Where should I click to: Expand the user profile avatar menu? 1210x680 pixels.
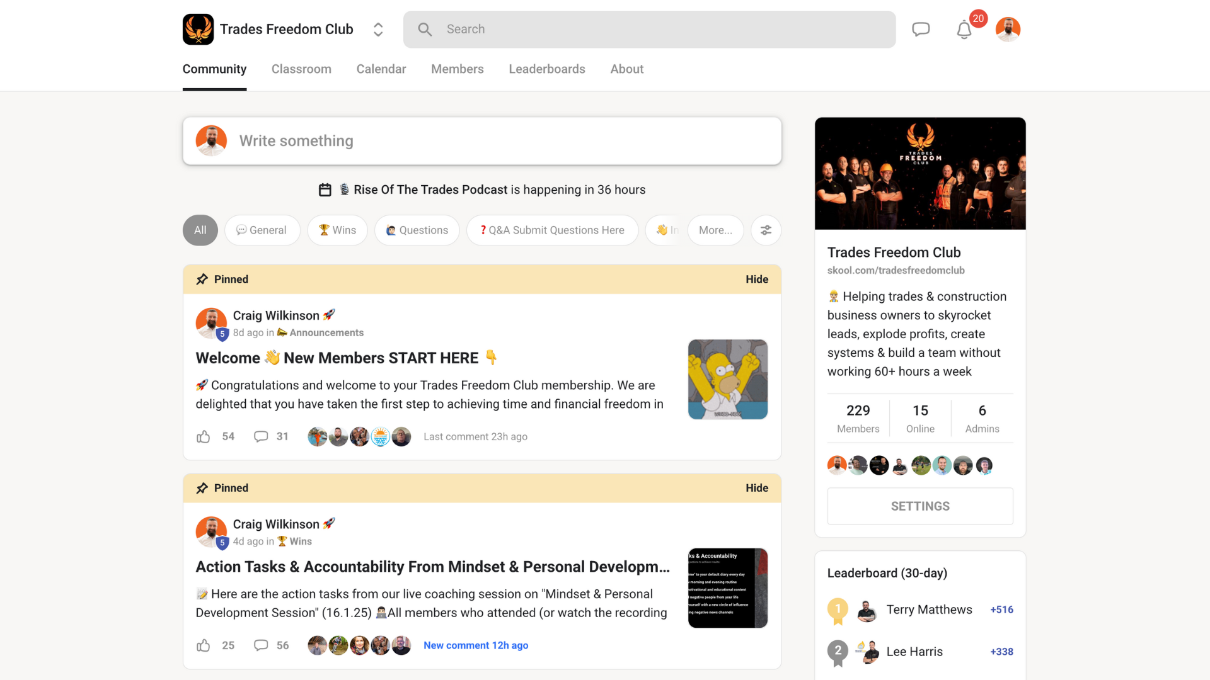tap(1008, 29)
